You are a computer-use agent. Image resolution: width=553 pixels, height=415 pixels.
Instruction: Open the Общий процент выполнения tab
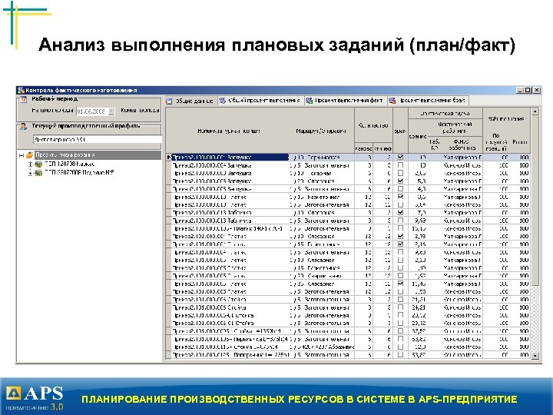(x=260, y=101)
